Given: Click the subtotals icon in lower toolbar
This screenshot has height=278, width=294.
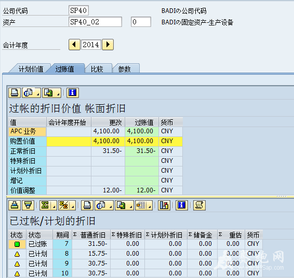Looking at the screenshot, I should click(64, 205).
